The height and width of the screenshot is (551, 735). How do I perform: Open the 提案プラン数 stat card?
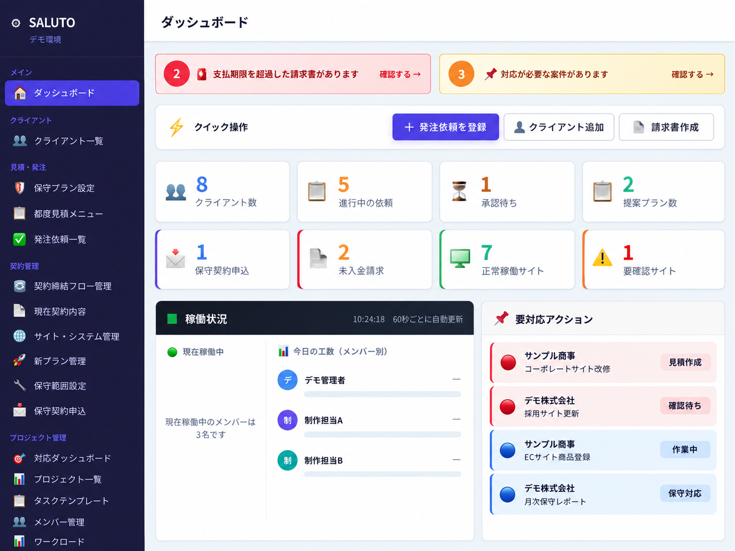[653, 192]
